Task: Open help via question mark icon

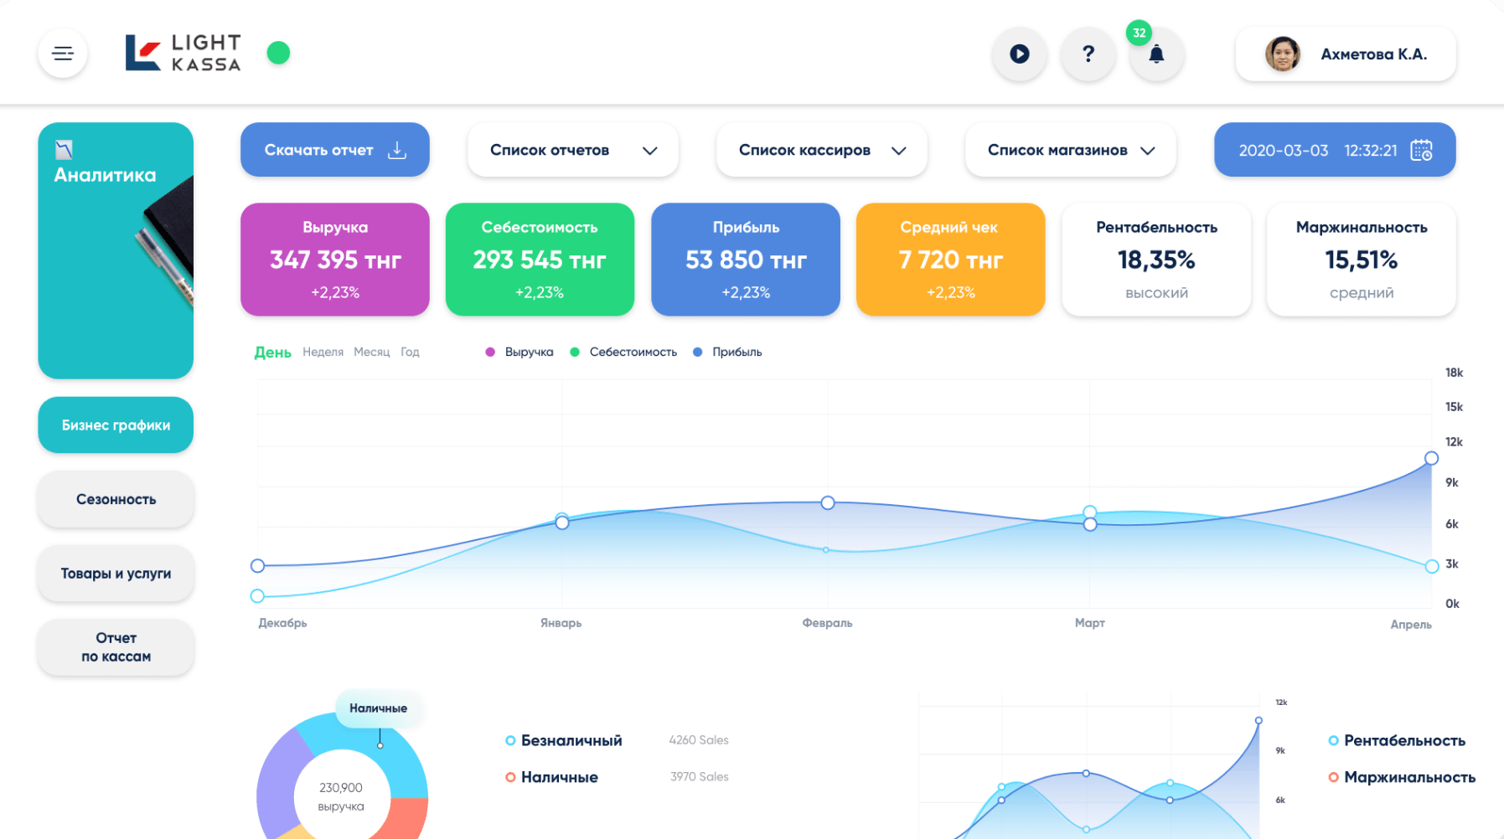Action: pyautogui.click(x=1088, y=54)
